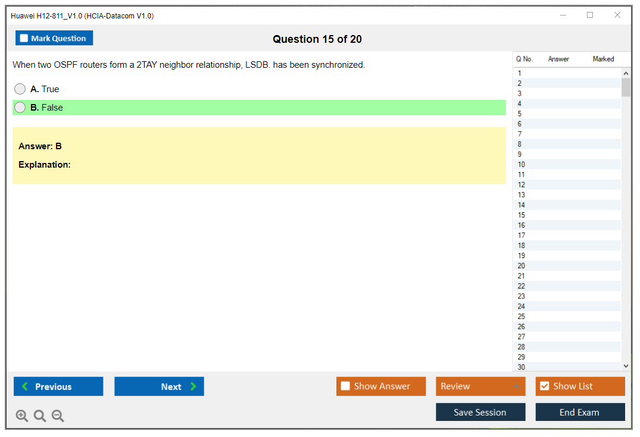The width and height of the screenshot is (640, 437).
Task: Maximize the exam window
Action: click(x=590, y=15)
